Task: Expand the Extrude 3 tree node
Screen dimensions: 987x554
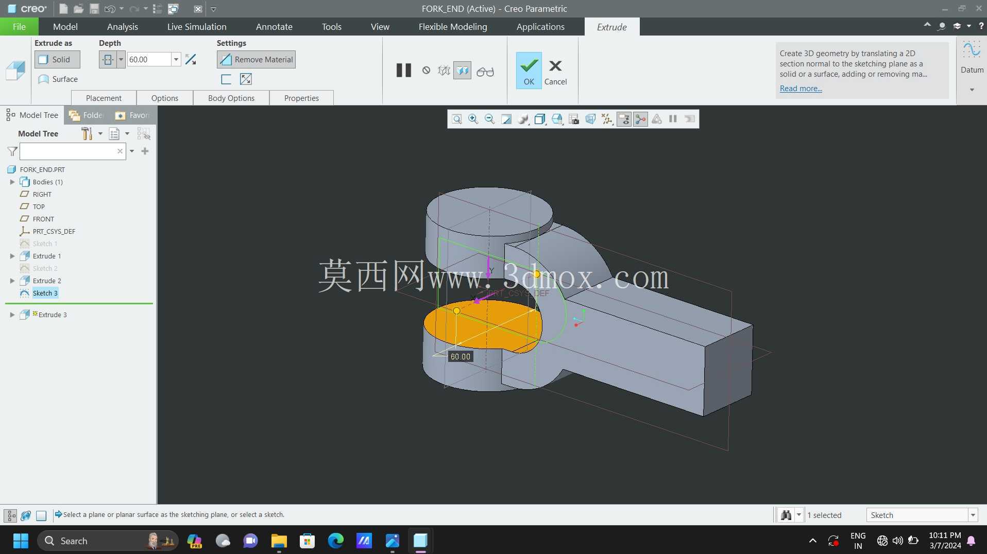Action: (12, 315)
